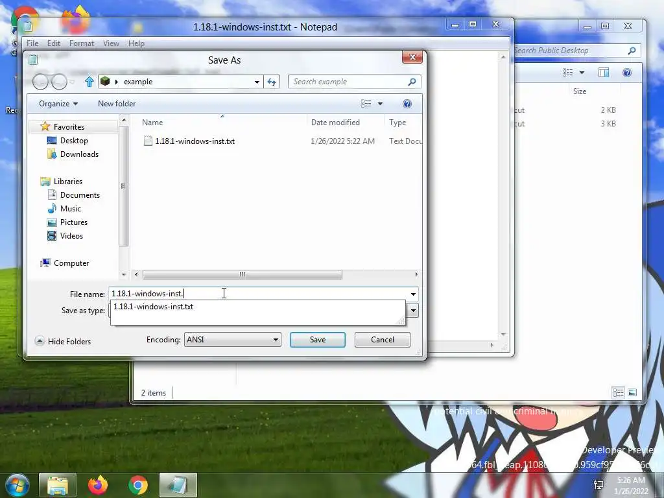Open File Explorer from the taskbar
The image size is (664, 498).
pos(58,485)
